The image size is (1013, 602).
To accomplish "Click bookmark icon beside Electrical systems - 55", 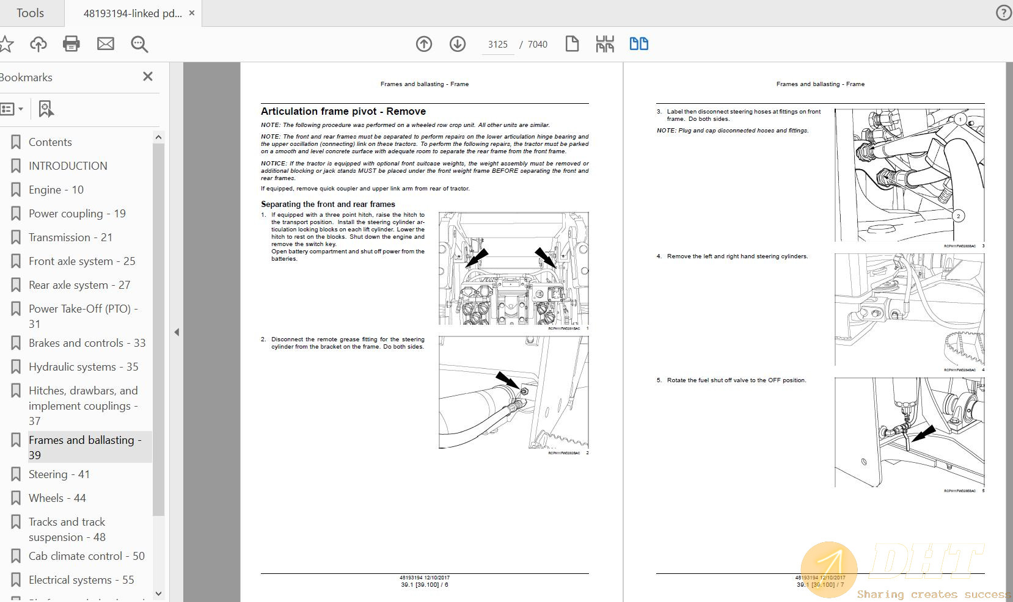I will pos(16,580).
